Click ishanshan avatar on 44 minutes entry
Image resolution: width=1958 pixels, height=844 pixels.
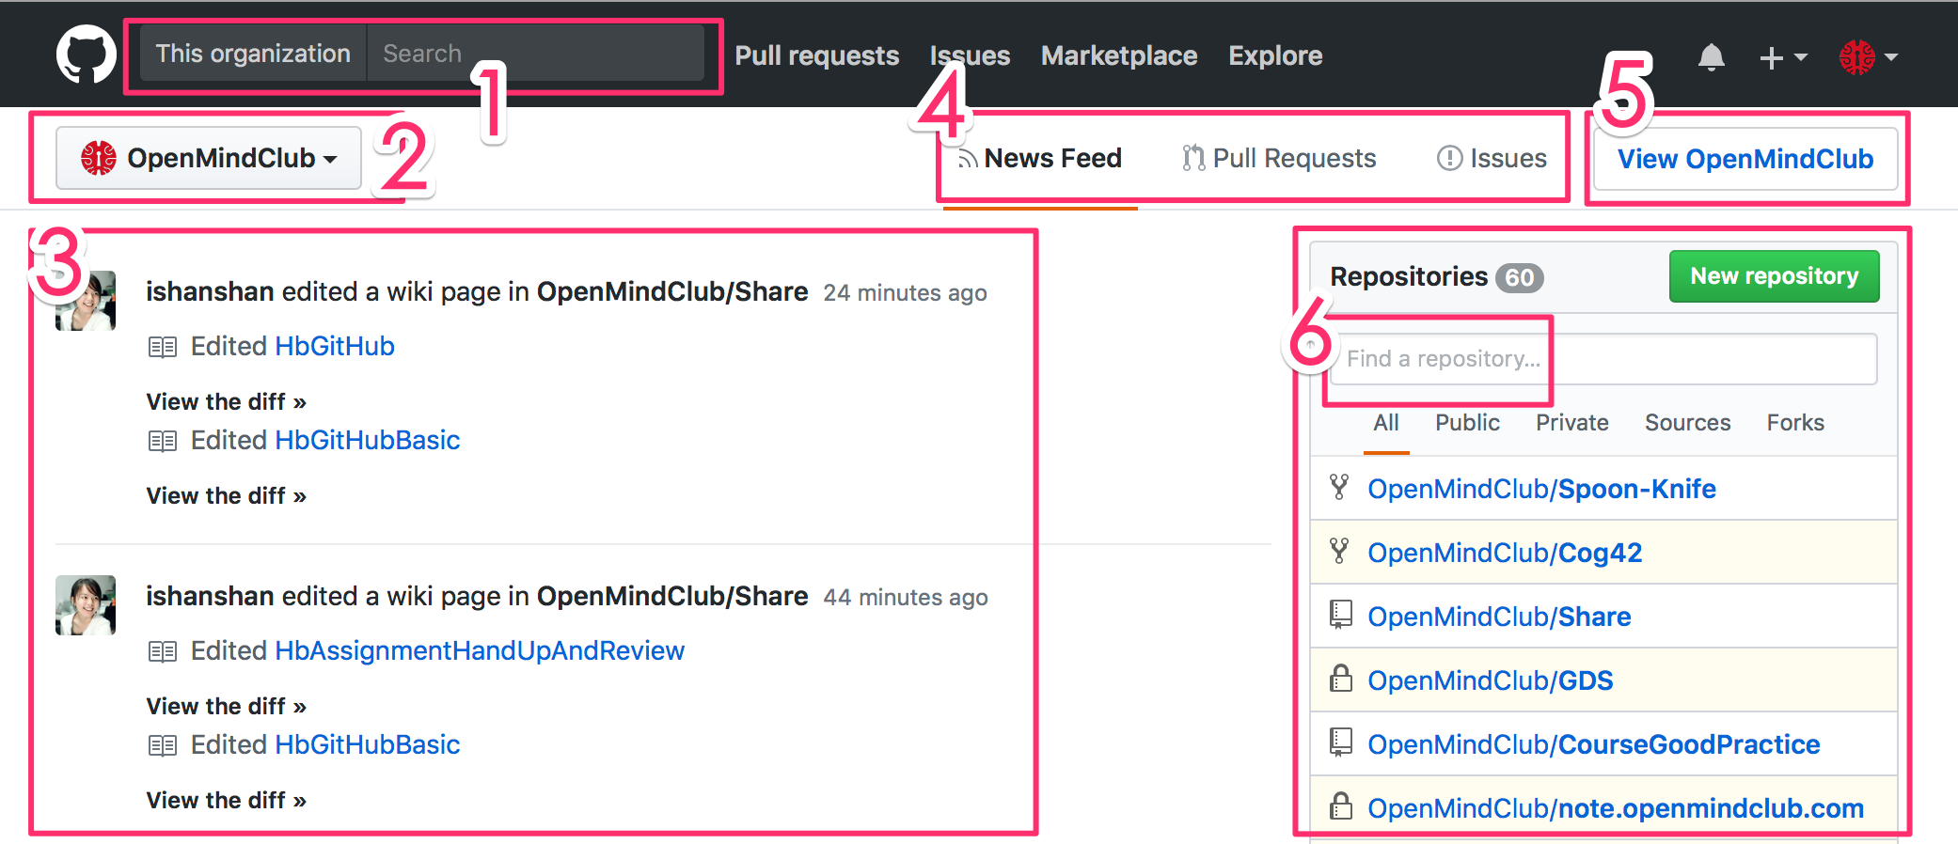tap(86, 605)
